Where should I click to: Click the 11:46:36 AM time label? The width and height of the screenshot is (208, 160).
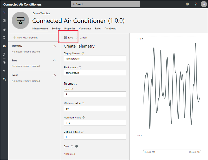[x=149, y=152]
